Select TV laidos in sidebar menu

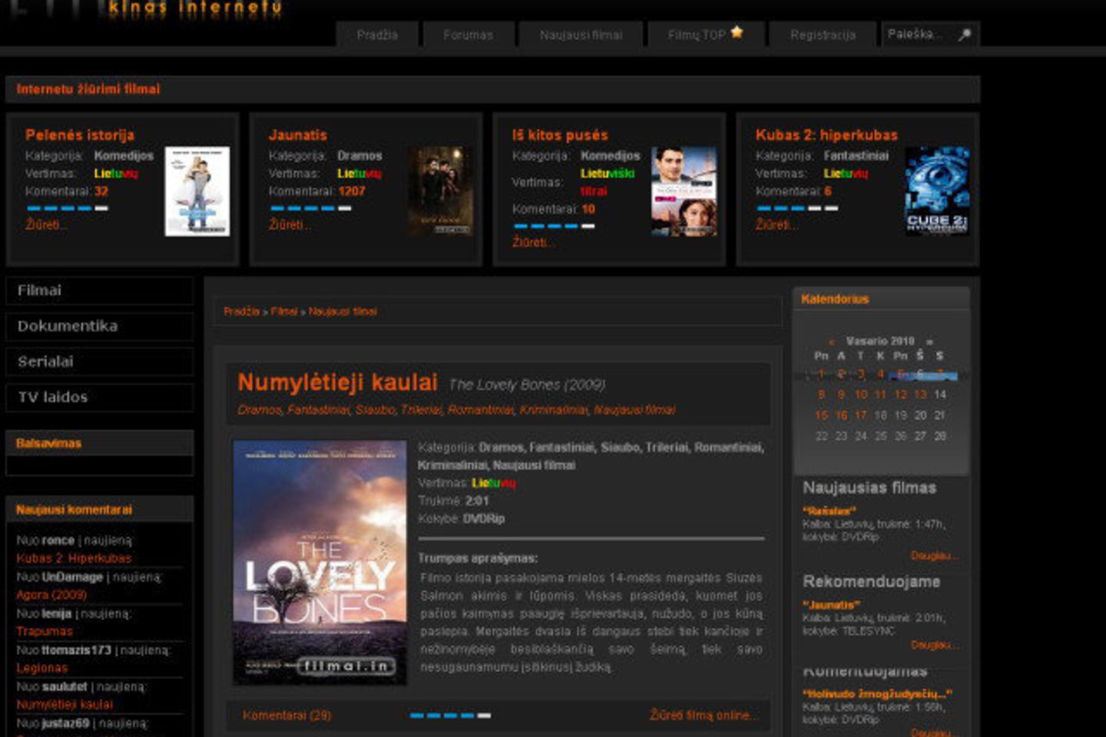(x=100, y=397)
